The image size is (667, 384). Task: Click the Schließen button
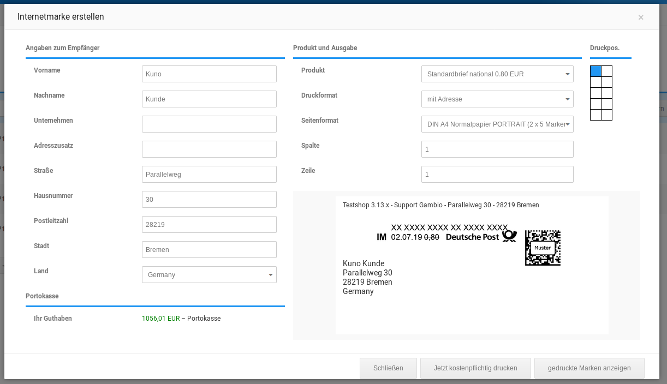pos(388,368)
